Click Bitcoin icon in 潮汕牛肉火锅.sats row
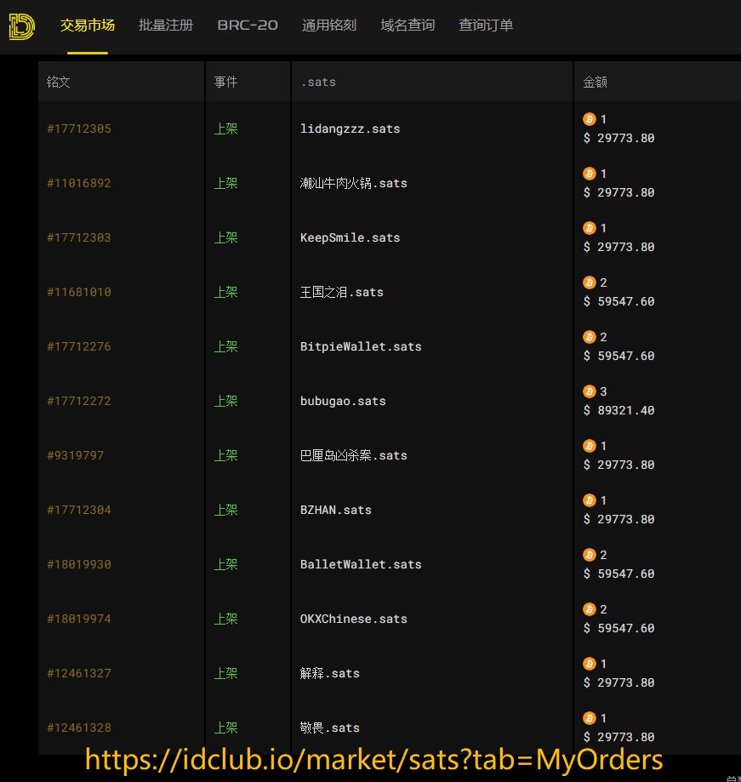The width and height of the screenshot is (741, 782). tap(590, 173)
